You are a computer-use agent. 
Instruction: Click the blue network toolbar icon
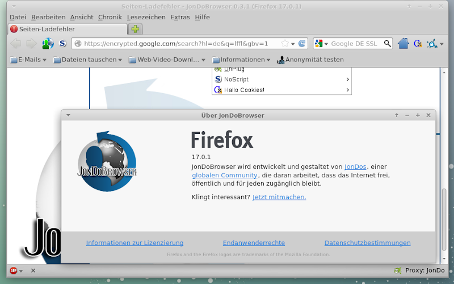[432, 44]
